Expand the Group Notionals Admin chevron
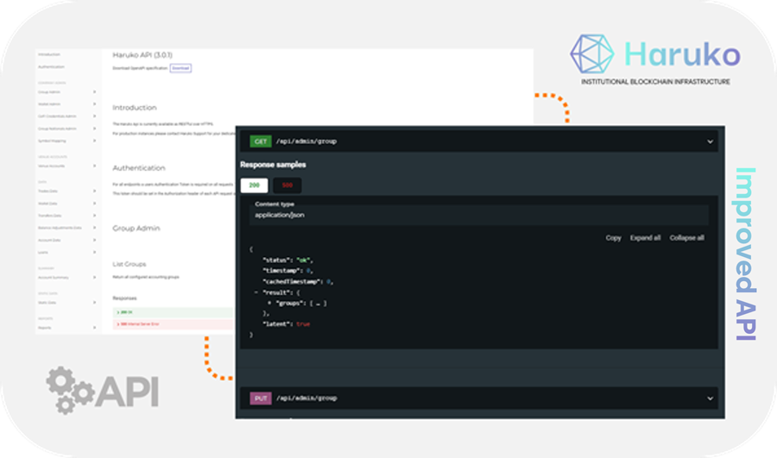Viewport: 777px width, 458px height. pyautogui.click(x=94, y=129)
